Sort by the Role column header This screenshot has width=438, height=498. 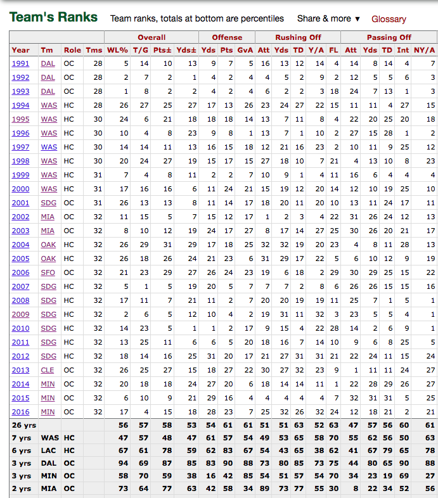[x=72, y=50]
